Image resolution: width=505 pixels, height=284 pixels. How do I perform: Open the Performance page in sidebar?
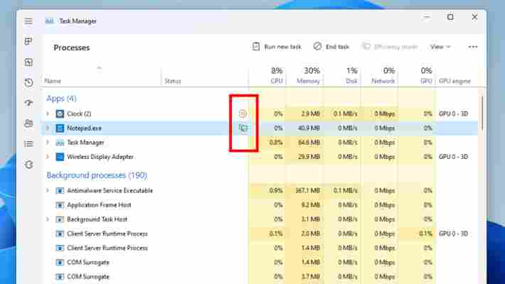(28, 62)
